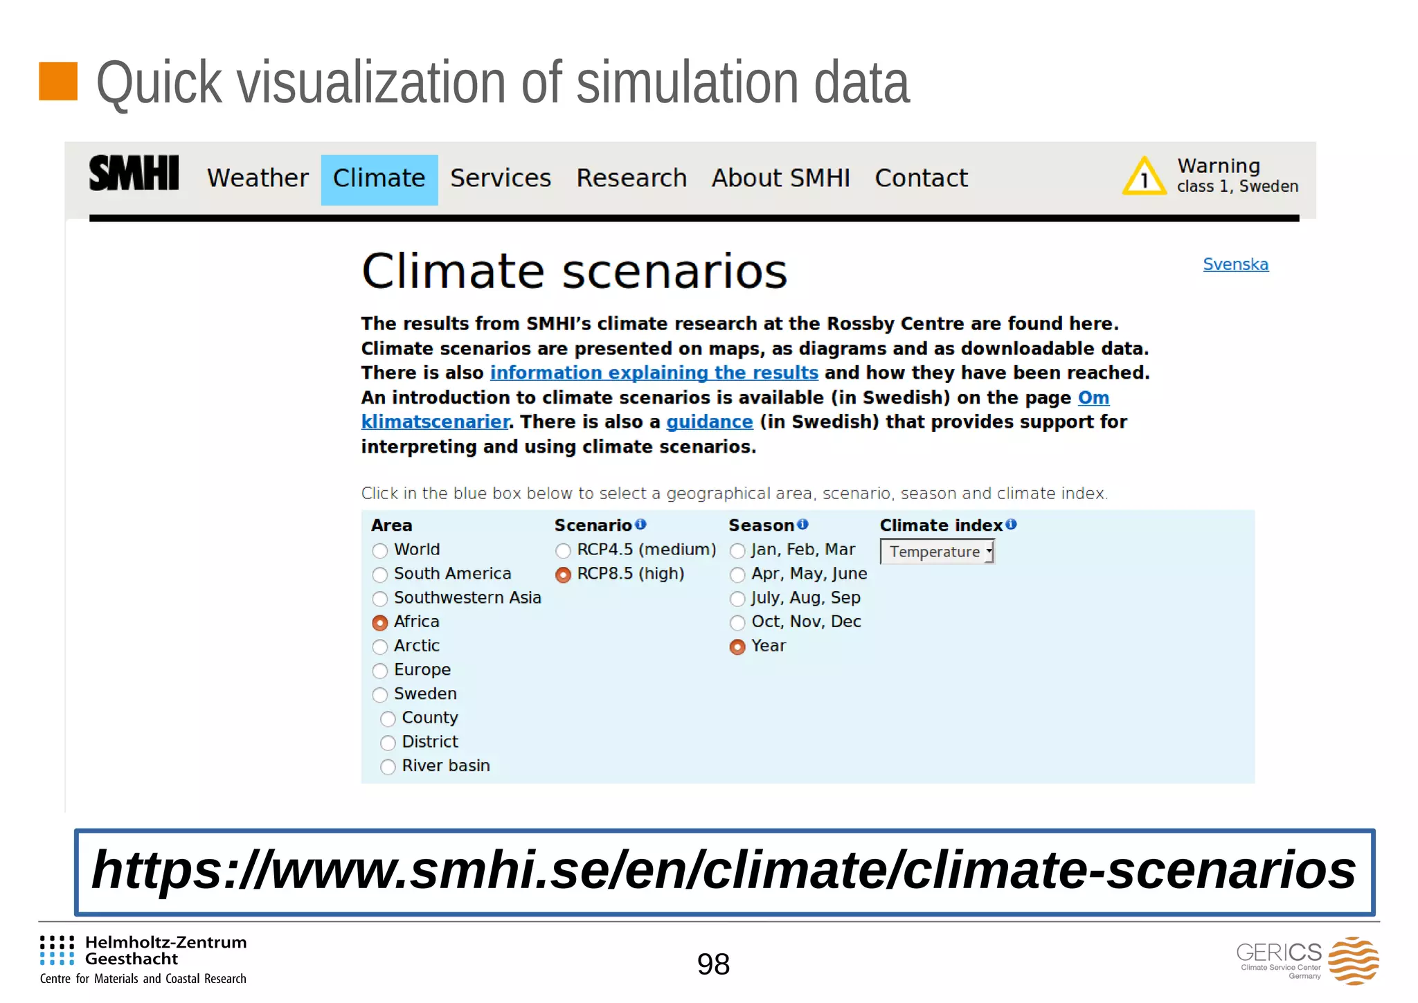This screenshot has width=1418, height=1003.
Task: Open the Contact menu
Action: (921, 179)
